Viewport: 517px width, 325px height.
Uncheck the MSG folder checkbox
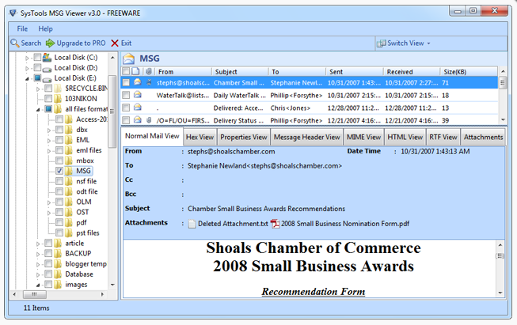59,171
